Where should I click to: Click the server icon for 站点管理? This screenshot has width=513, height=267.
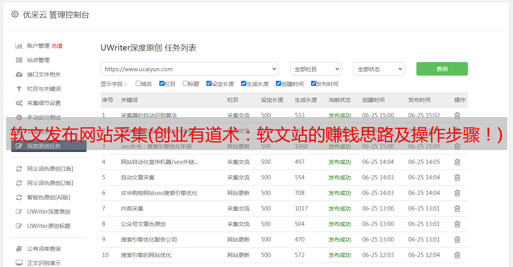(x=19, y=60)
